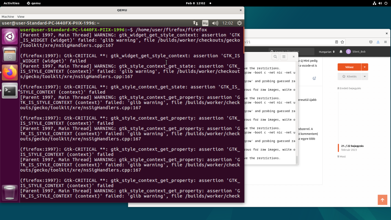Bookmark this page with star icon
Screen dimensions: 391x220
pos(342,42)
